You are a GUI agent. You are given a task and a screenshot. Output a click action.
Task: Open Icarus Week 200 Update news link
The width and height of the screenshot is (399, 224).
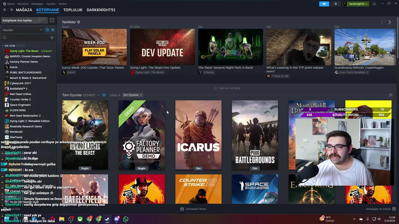[93, 68]
